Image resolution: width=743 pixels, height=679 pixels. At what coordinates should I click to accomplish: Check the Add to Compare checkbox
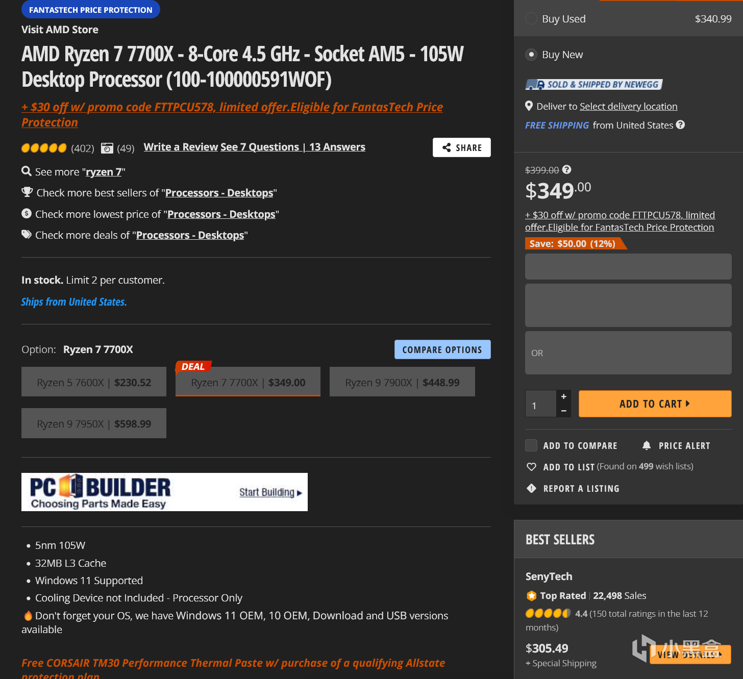click(x=531, y=445)
